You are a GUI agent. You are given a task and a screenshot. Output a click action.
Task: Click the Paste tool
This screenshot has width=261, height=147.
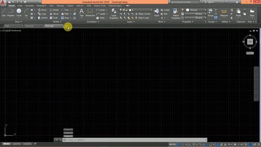point(238,13)
